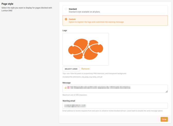Grab the Message box resize handle
The image size is (173, 126).
(167, 91)
